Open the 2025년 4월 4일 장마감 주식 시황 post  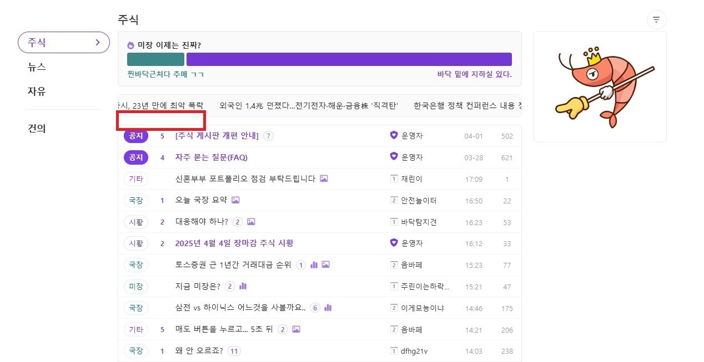coord(234,243)
